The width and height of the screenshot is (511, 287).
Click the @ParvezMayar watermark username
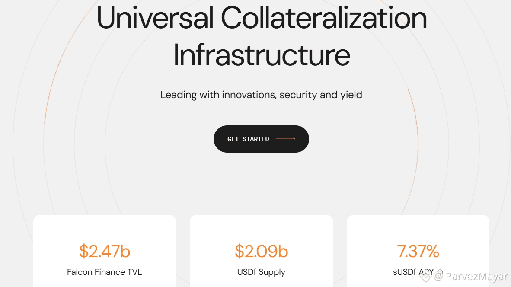(x=476, y=277)
